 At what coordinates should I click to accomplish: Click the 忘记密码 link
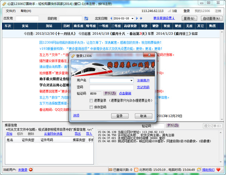tap(143, 87)
